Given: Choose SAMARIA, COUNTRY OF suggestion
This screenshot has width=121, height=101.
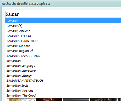Looking at the screenshot, I should point(63,41).
